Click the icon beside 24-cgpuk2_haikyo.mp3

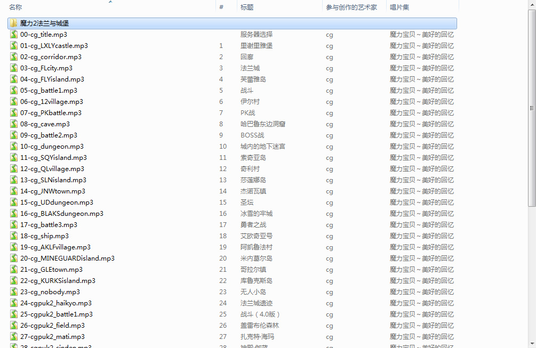(x=13, y=303)
